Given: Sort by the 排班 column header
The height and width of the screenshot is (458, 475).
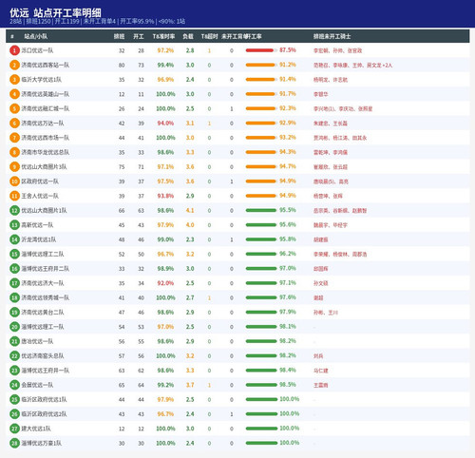Looking at the screenshot, I should pos(119,36).
